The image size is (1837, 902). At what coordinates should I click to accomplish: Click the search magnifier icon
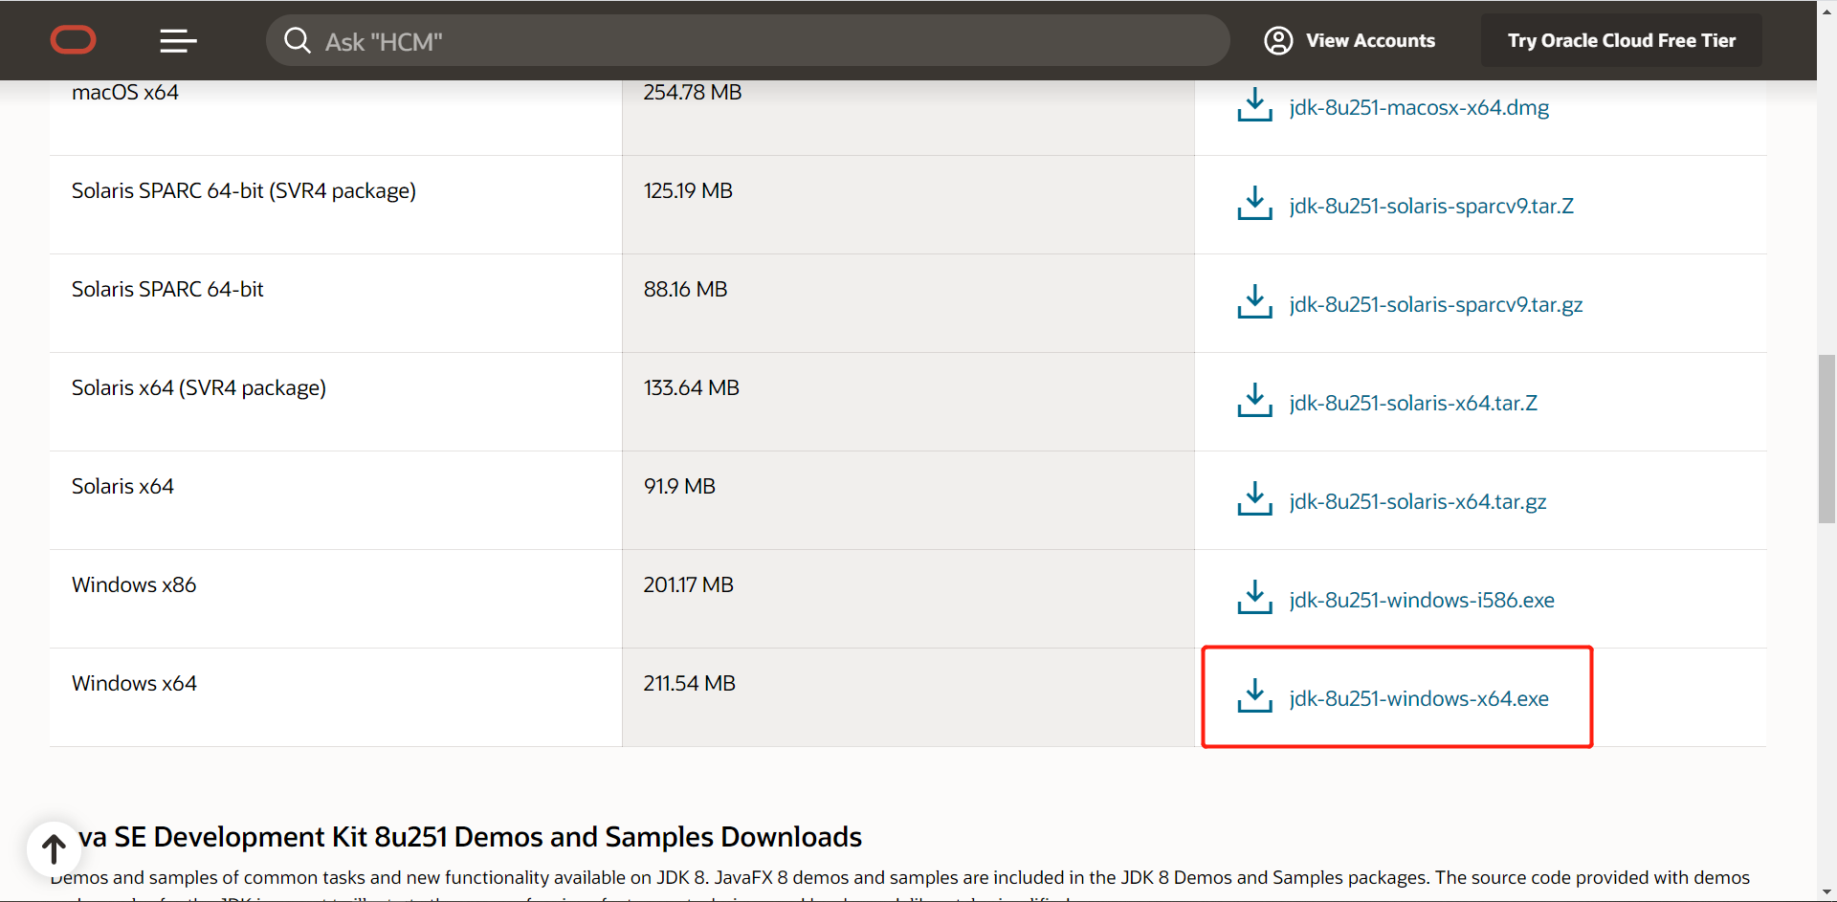tap(298, 40)
